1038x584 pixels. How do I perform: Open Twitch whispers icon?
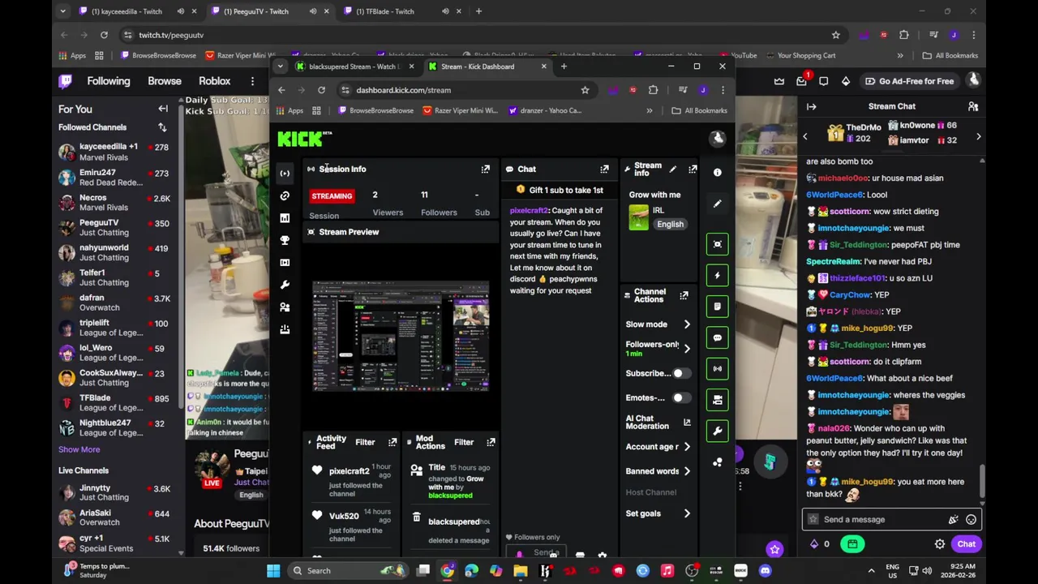[823, 81]
